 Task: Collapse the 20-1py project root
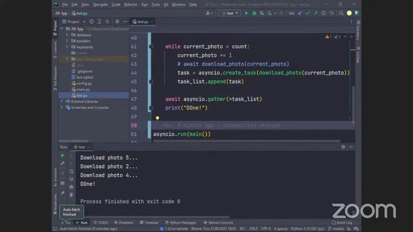(62, 28)
